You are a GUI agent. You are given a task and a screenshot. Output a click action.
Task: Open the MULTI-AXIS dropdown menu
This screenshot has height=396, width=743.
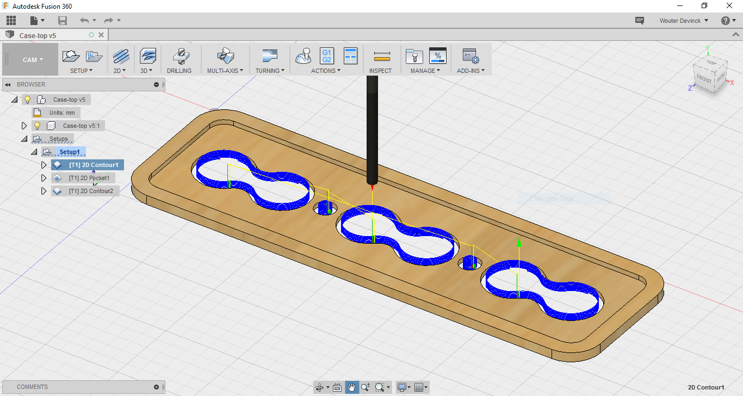point(225,71)
